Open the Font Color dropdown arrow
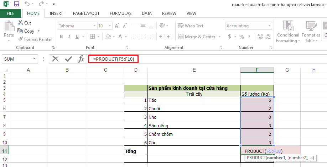This screenshot has height=167, width=327. (126, 37)
